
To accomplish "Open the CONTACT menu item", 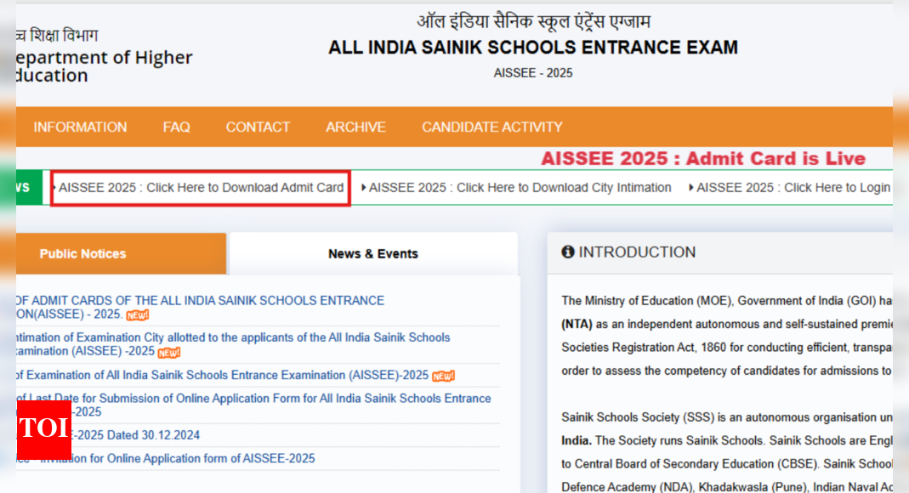I will (258, 127).
